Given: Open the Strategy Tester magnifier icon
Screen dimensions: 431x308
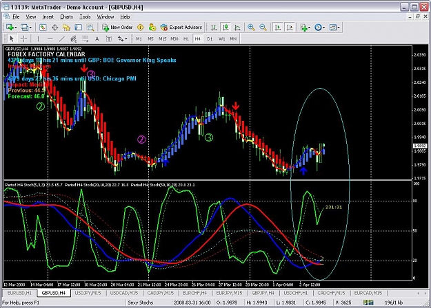Looking at the screenshot, I should tap(90, 27).
